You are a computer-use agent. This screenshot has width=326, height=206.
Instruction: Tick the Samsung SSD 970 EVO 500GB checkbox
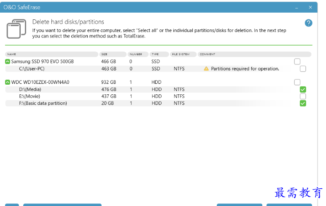[297, 62]
